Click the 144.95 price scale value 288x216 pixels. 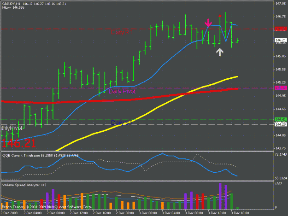281,96
